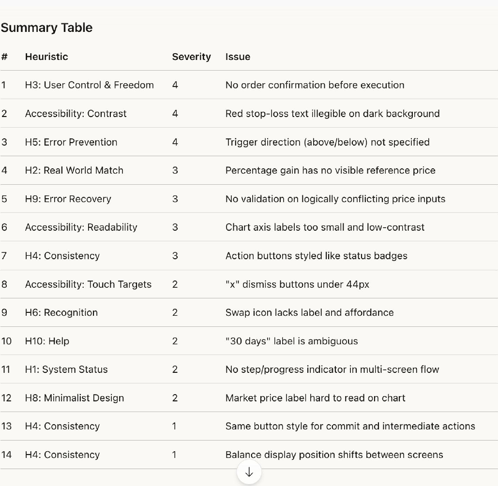This screenshot has height=486, width=498.
Task: Click the Issue column header
Action: (x=238, y=57)
